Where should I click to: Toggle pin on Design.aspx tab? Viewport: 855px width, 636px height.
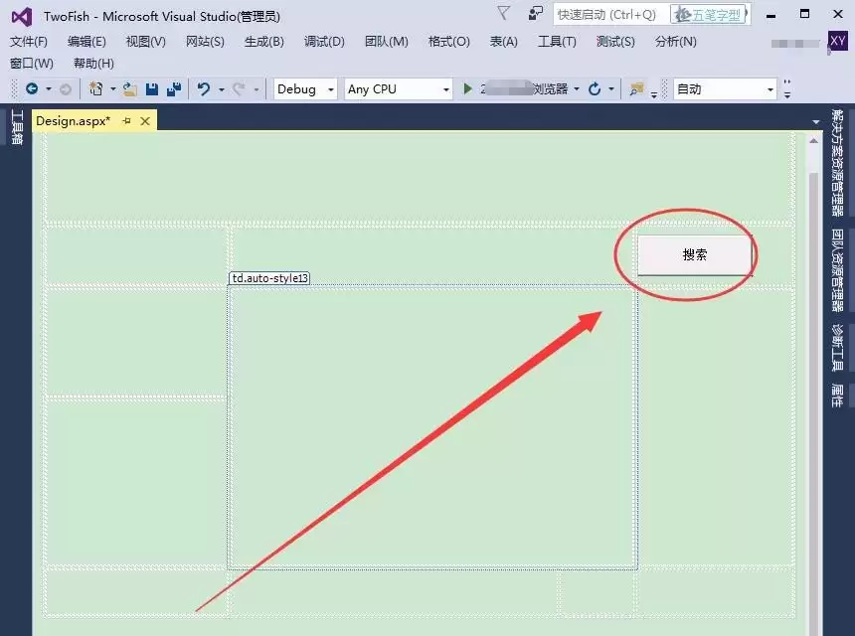(126, 120)
